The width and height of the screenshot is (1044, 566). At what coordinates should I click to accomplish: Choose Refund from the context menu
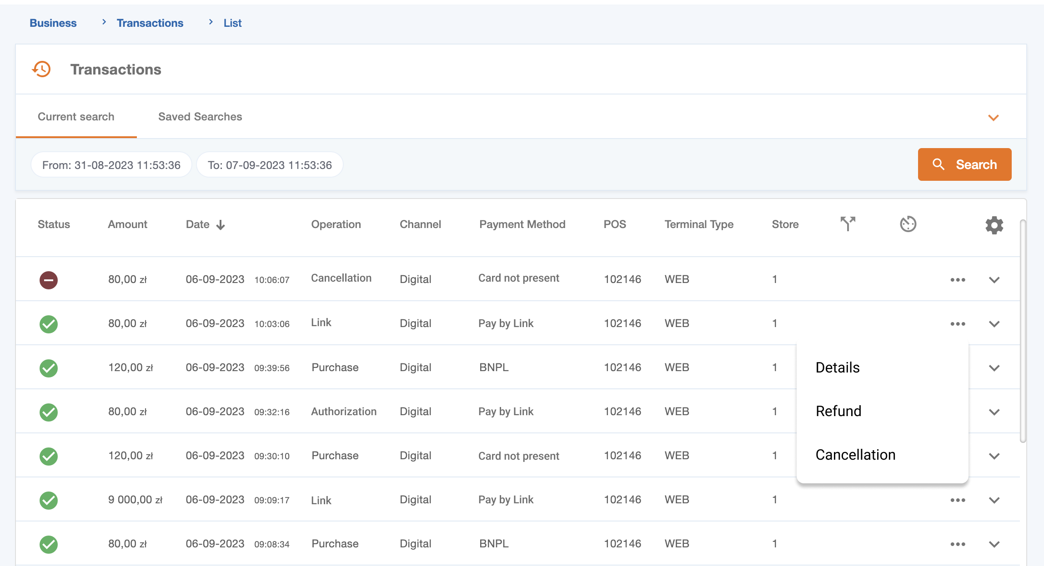[x=838, y=411]
